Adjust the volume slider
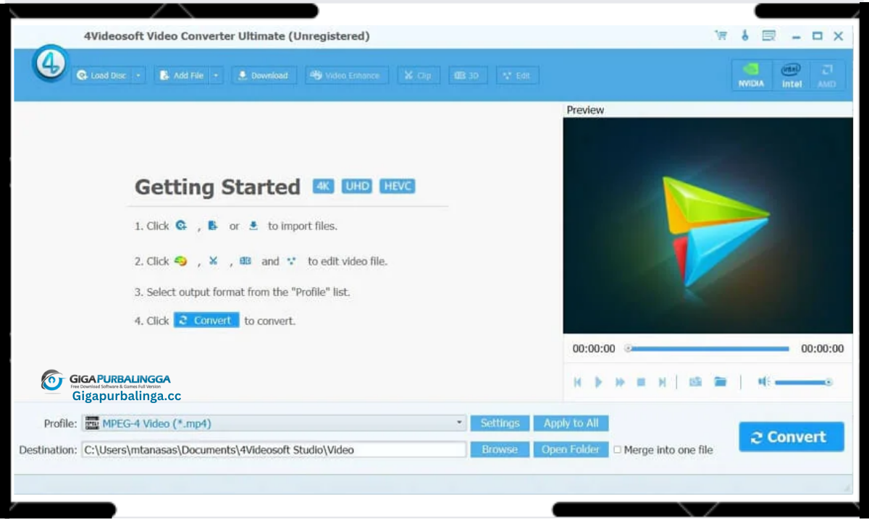Screen dimensions: 869x521 tap(803, 381)
